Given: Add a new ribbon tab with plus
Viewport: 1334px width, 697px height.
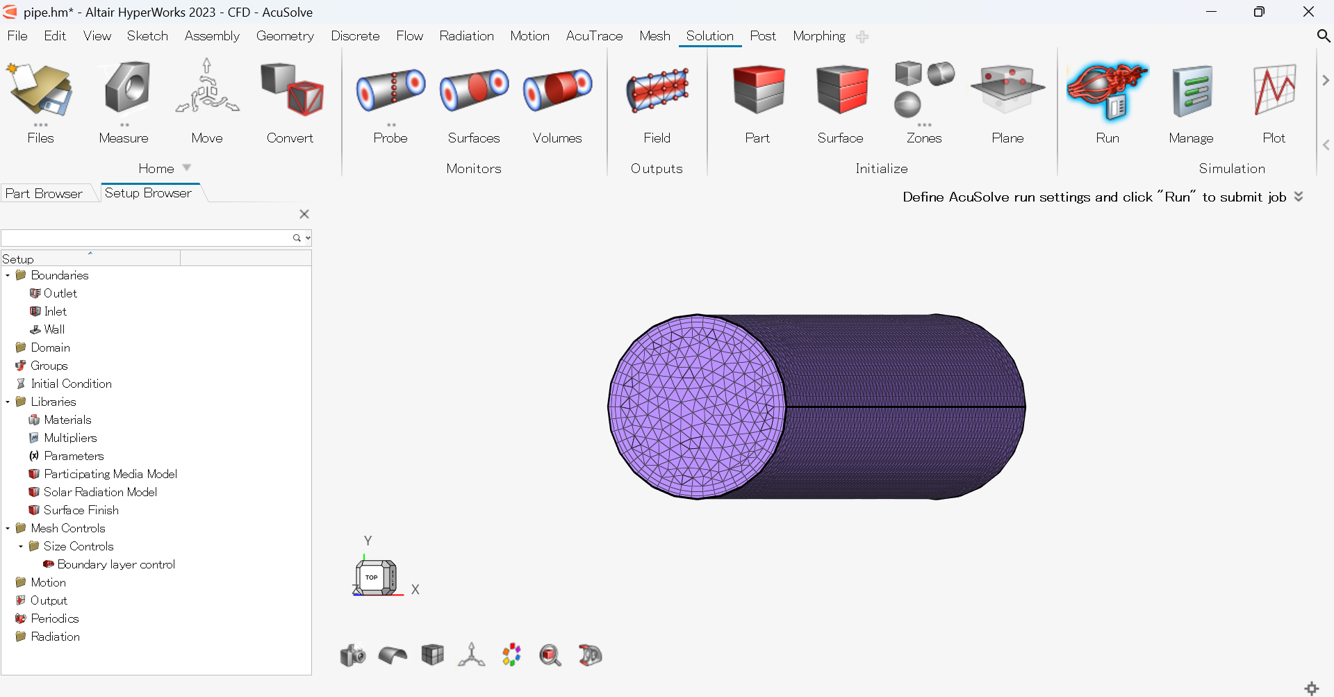Looking at the screenshot, I should coord(862,37).
